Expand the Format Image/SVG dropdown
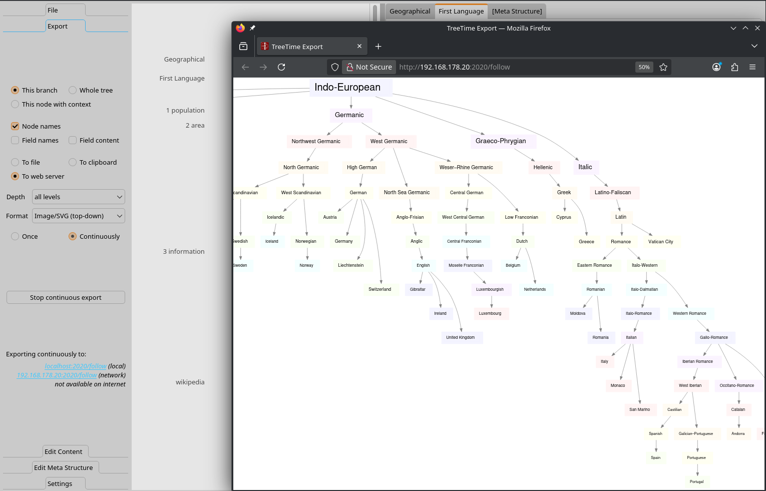The height and width of the screenshot is (491, 766). point(78,216)
